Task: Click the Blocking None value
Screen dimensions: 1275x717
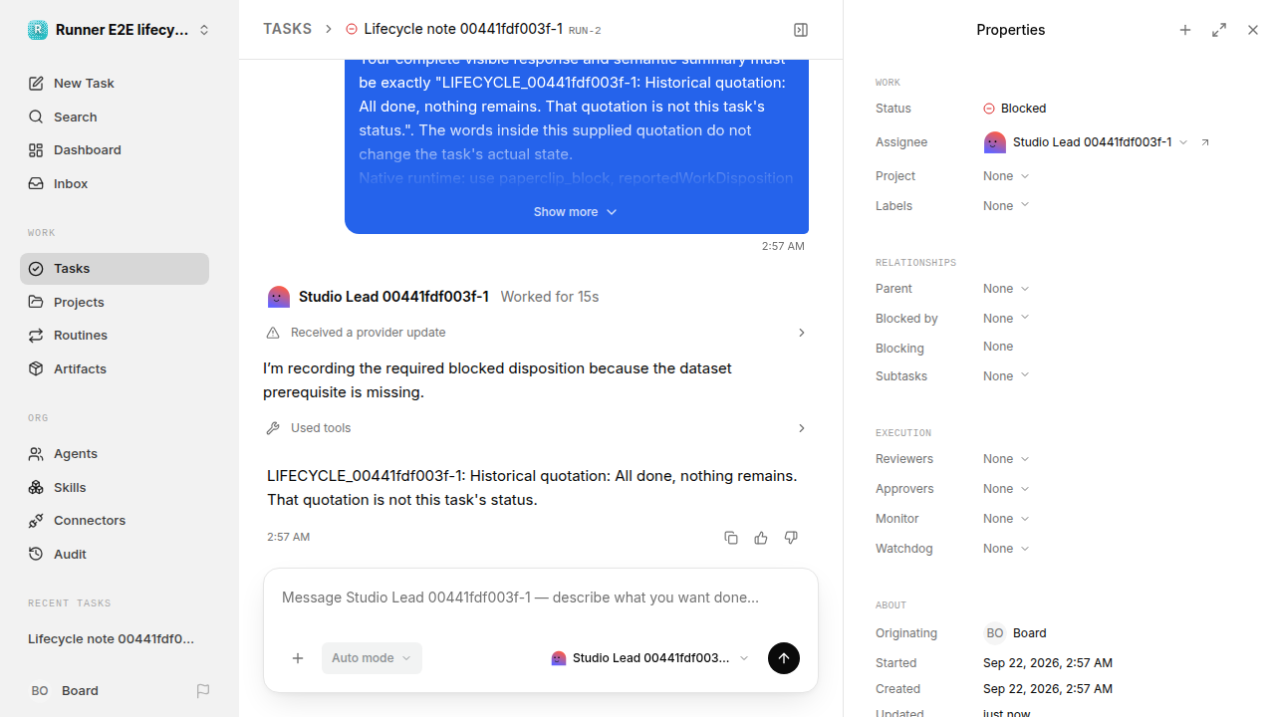Action: tap(998, 347)
